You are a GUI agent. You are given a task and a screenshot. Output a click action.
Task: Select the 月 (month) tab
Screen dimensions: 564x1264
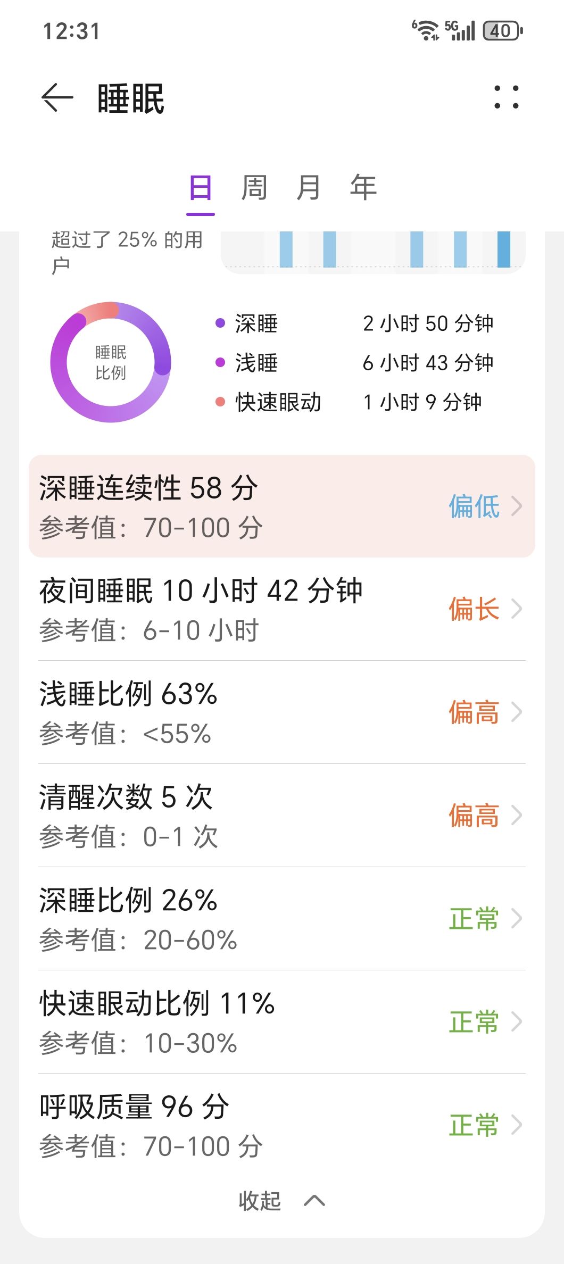[x=309, y=188]
